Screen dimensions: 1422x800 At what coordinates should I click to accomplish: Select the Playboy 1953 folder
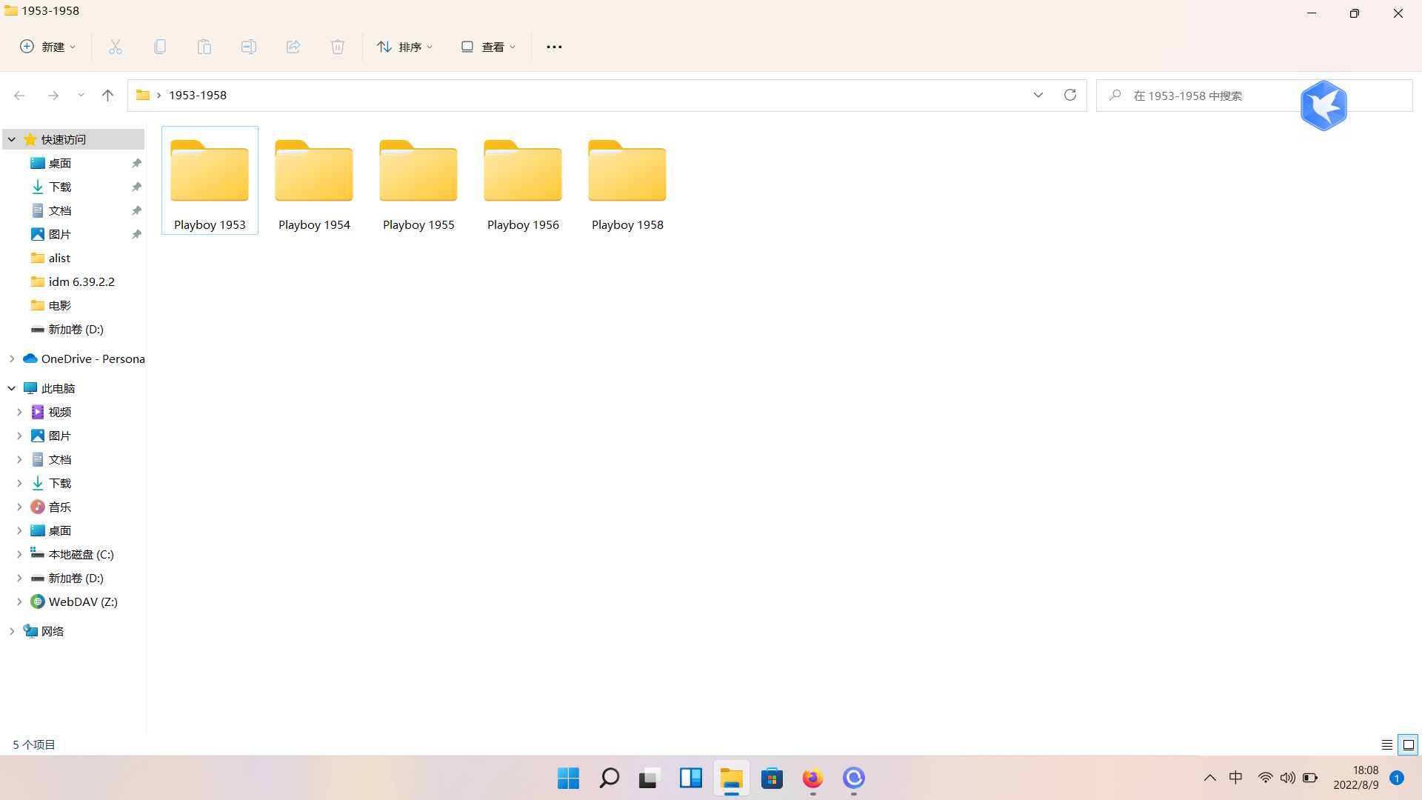tap(210, 181)
